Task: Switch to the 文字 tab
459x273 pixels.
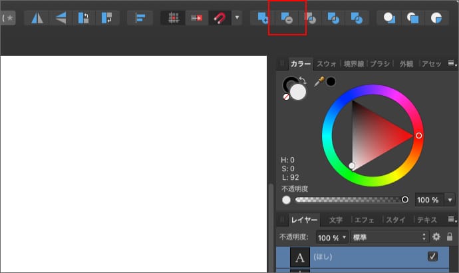Action: coord(336,220)
